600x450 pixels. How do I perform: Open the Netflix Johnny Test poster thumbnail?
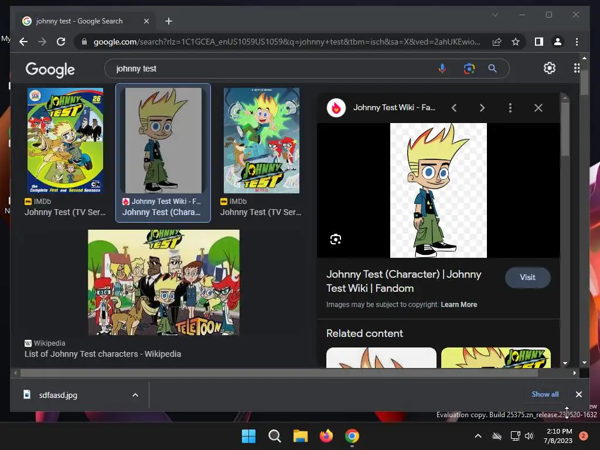pyautogui.click(x=261, y=141)
